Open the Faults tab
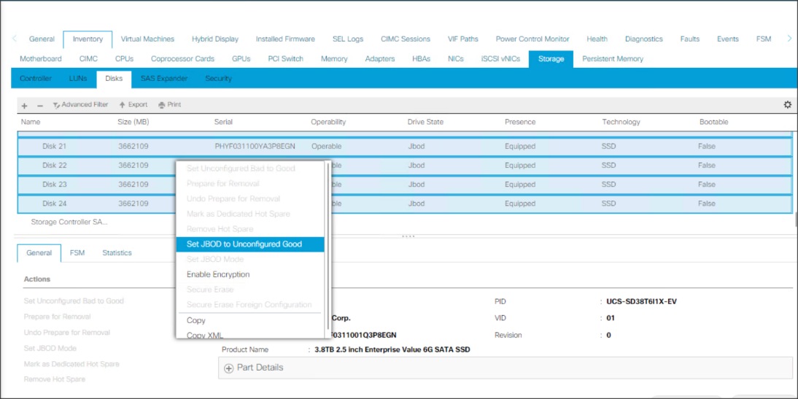798x399 pixels. tap(689, 39)
